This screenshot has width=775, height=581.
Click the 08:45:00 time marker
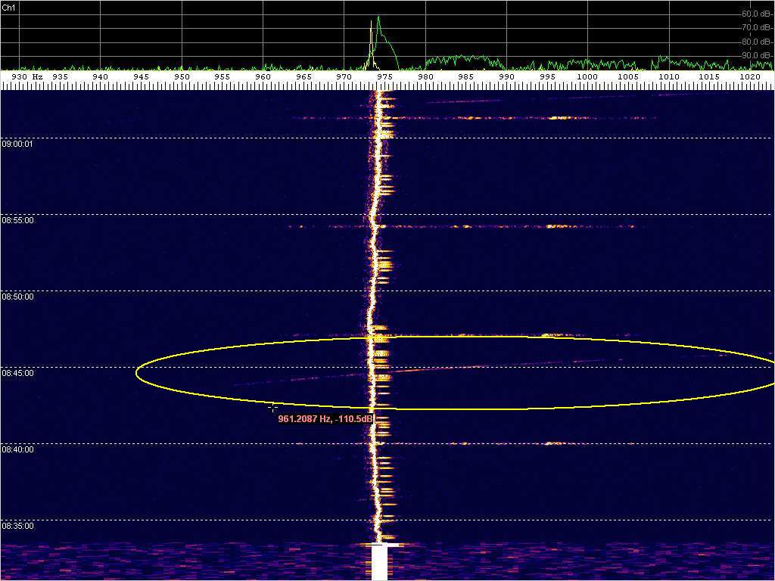17,373
